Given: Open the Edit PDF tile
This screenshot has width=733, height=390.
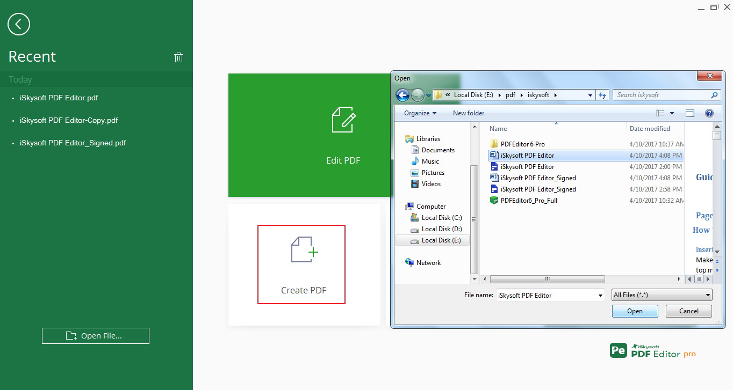Looking at the screenshot, I should [309, 135].
